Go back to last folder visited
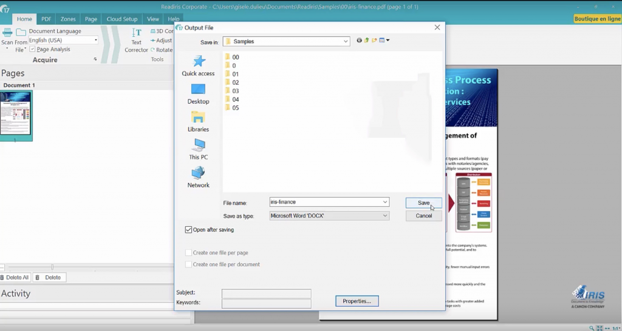 (359, 41)
